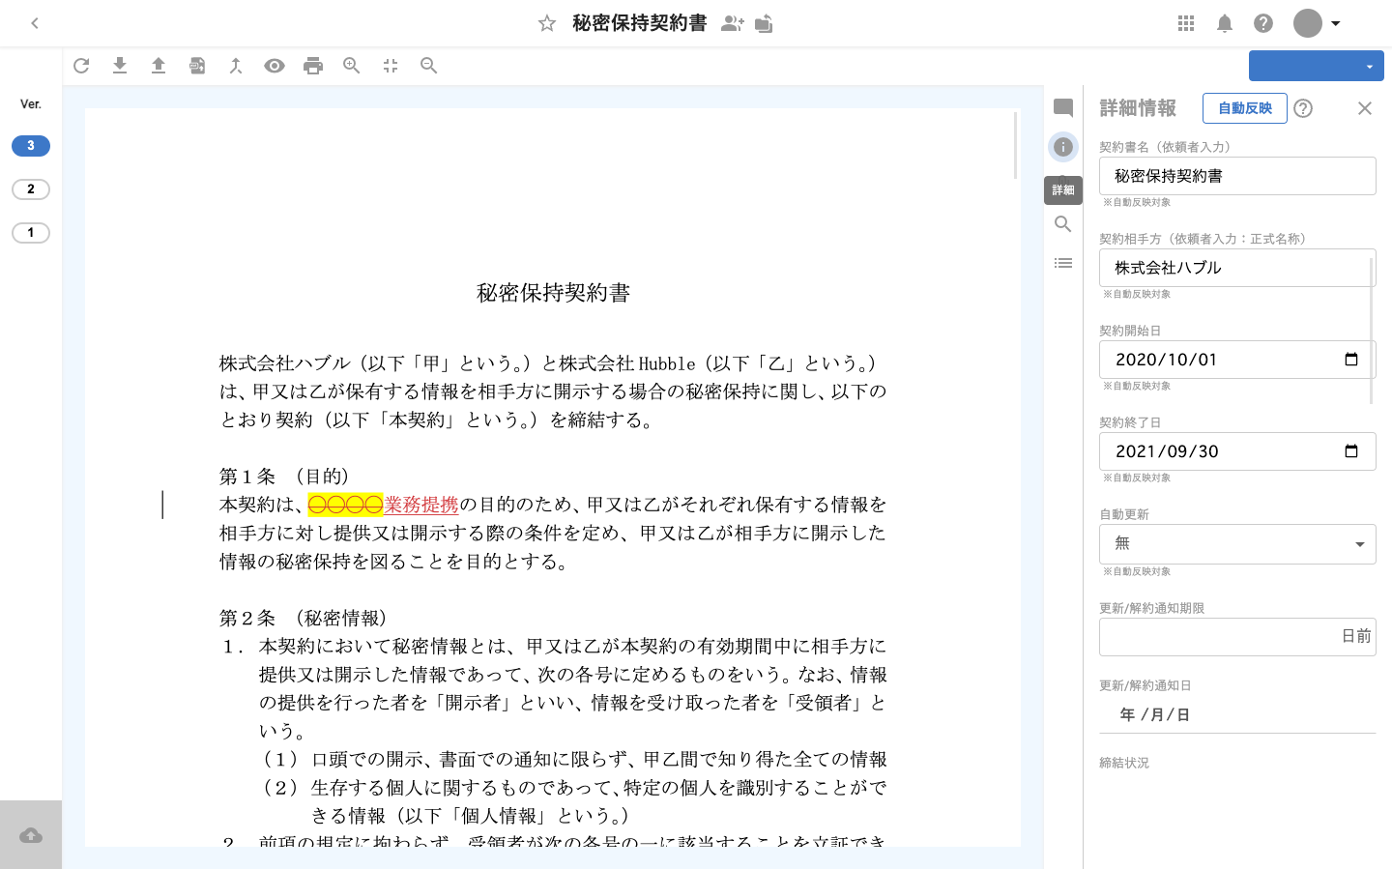Open notifications bell
This screenshot has height=869, width=1392.
click(x=1225, y=23)
